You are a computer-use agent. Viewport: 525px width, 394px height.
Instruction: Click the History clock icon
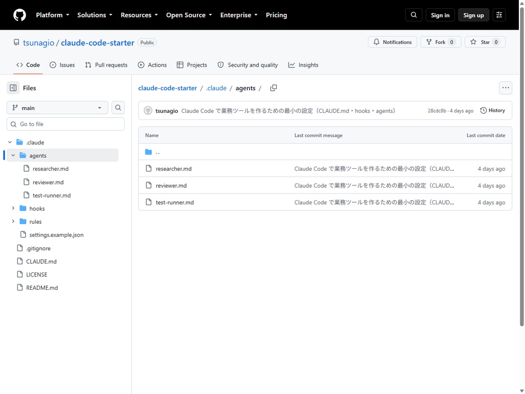click(483, 111)
